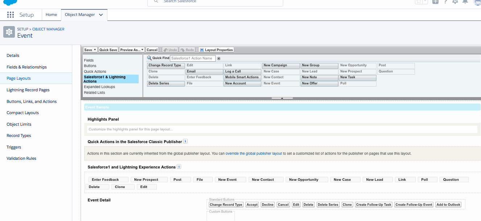Click OBJECT MANAGER breadcrumb link
481x221 pixels.
[48, 29]
